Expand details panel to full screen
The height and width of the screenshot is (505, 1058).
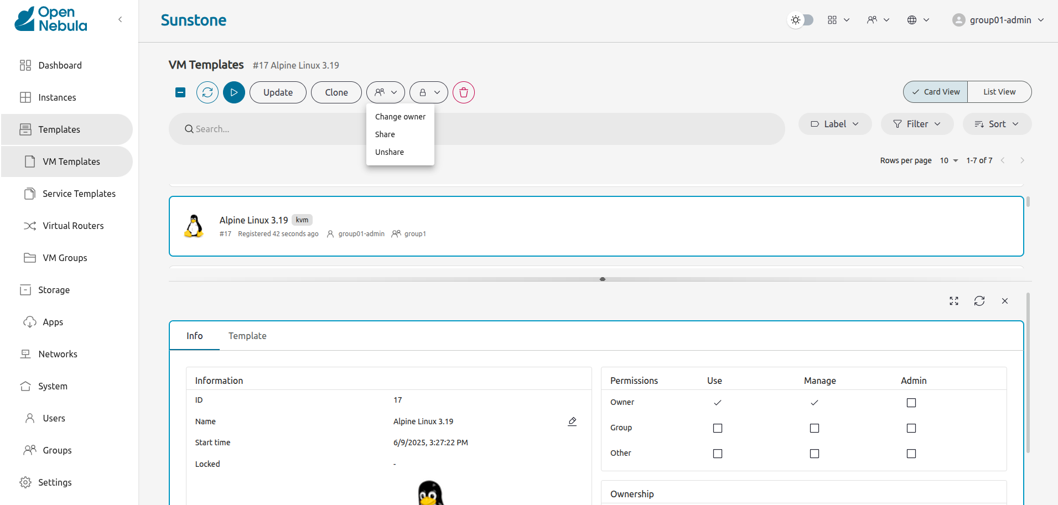954,301
